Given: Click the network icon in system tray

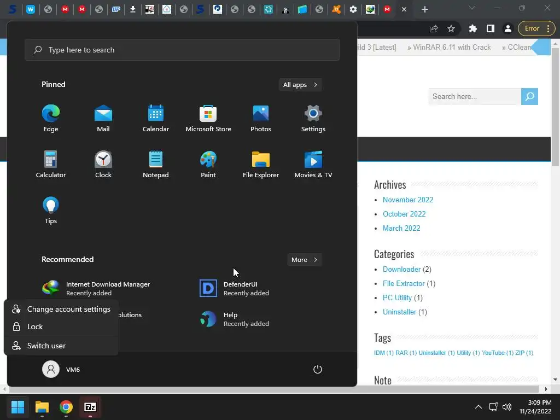Looking at the screenshot, I should tap(494, 407).
